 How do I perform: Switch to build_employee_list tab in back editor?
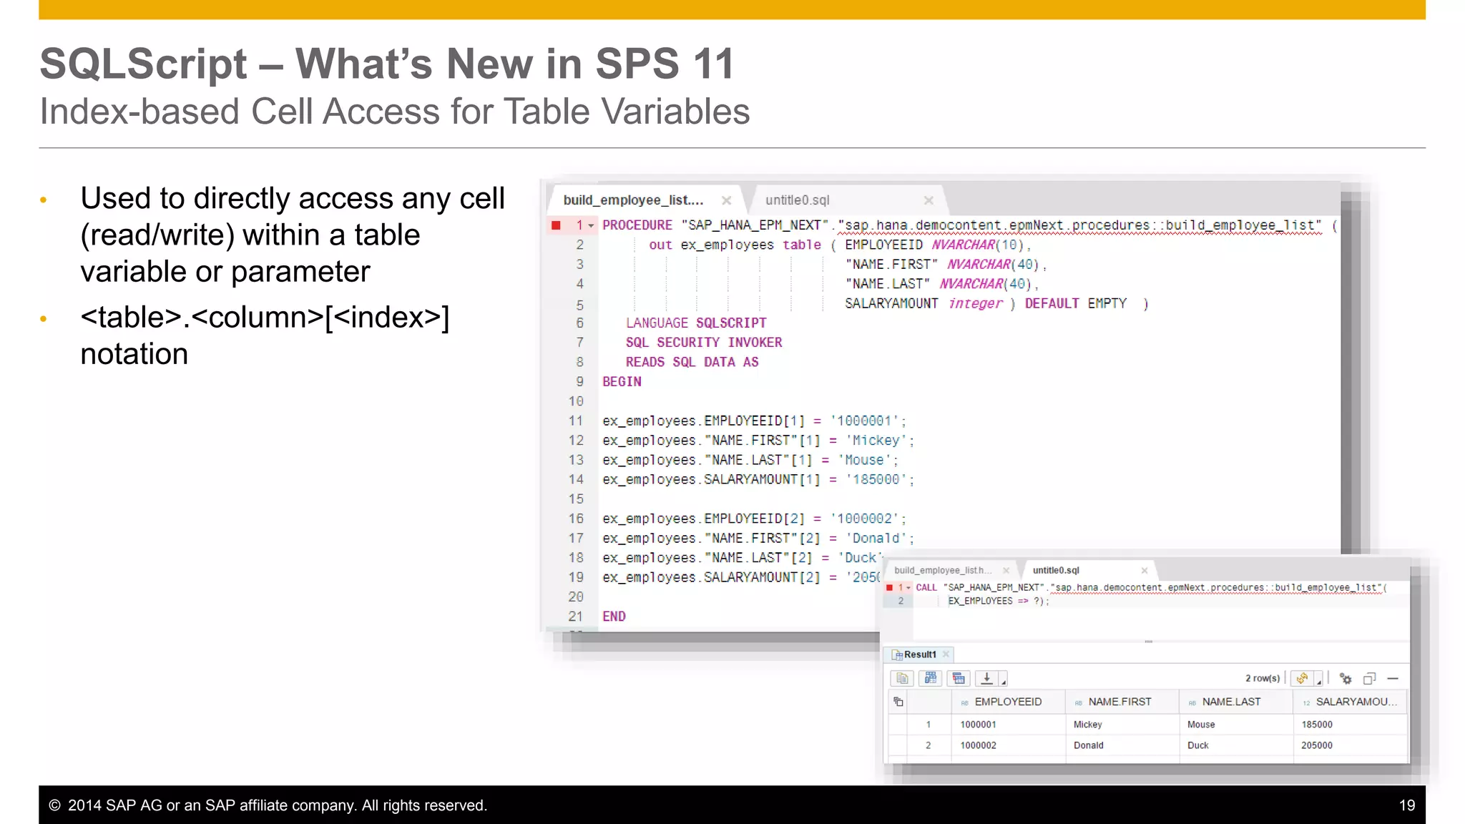(x=633, y=200)
